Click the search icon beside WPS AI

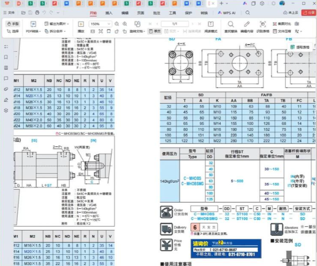point(248,13)
